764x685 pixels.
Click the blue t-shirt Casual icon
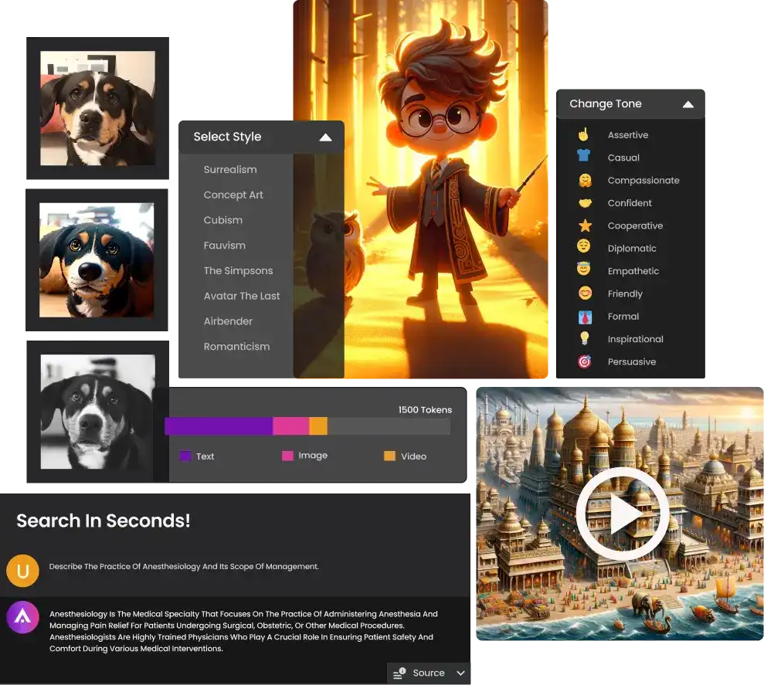pyautogui.click(x=584, y=156)
